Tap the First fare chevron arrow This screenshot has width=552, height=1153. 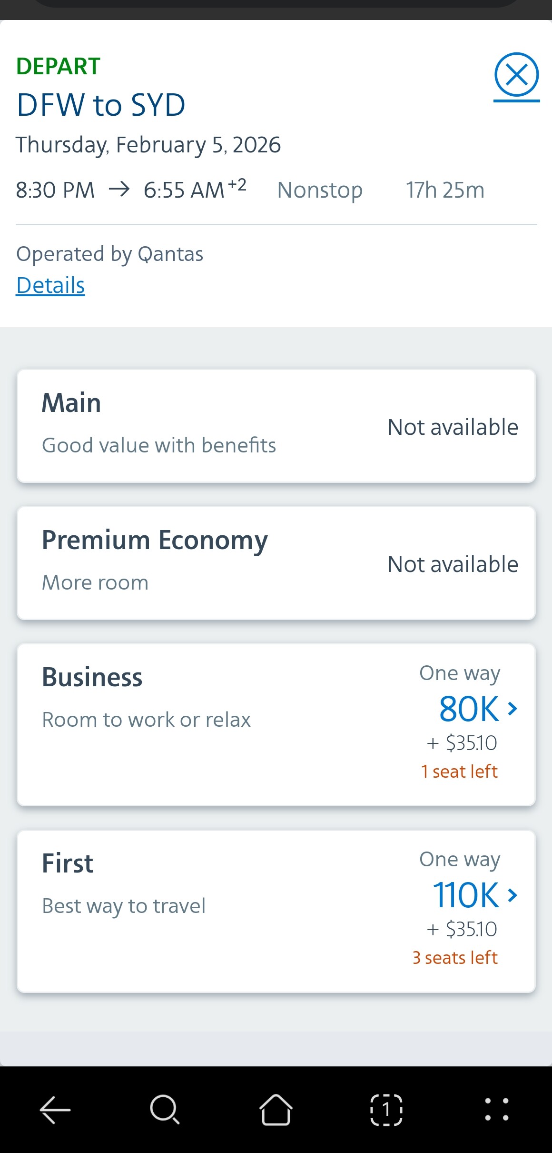coord(513,895)
